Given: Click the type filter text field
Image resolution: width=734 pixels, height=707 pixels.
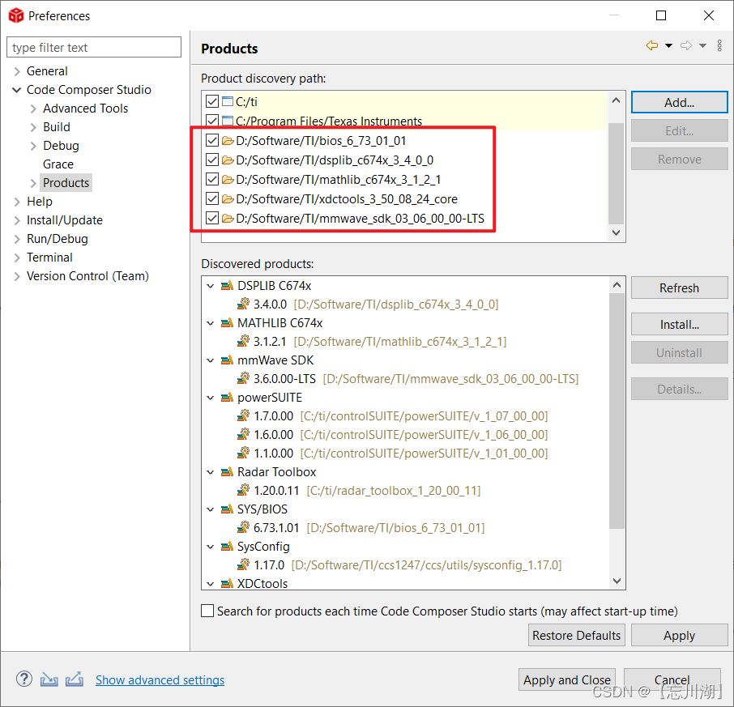Looking at the screenshot, I should click(x=93, y=47).
